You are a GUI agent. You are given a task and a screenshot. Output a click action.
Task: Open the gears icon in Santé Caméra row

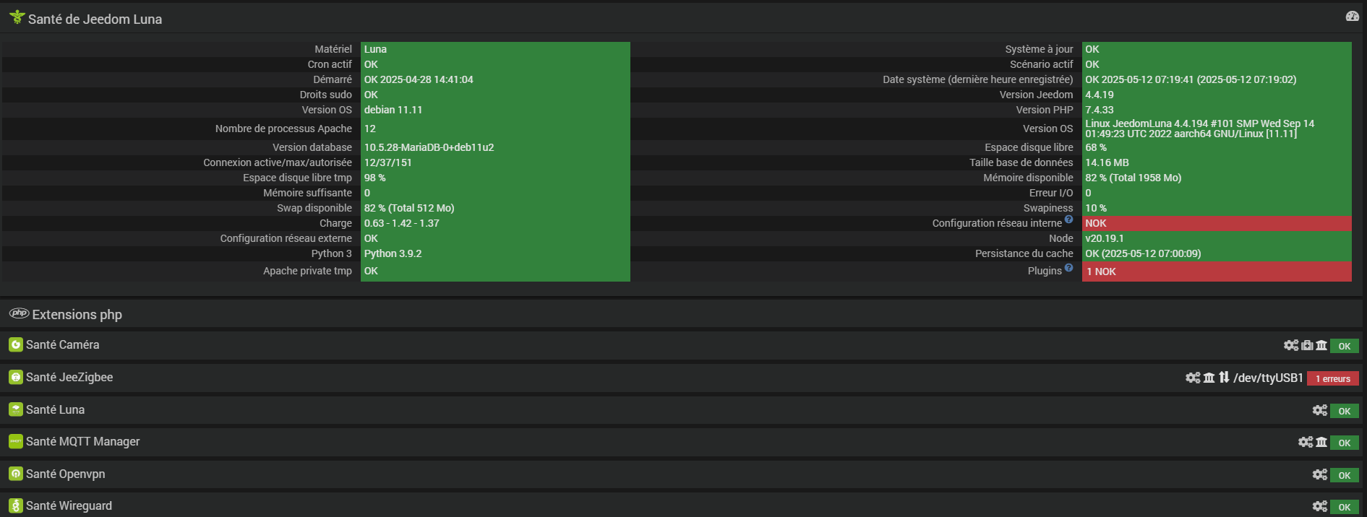point(1291,345)
